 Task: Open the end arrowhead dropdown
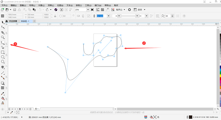(146, 16)
